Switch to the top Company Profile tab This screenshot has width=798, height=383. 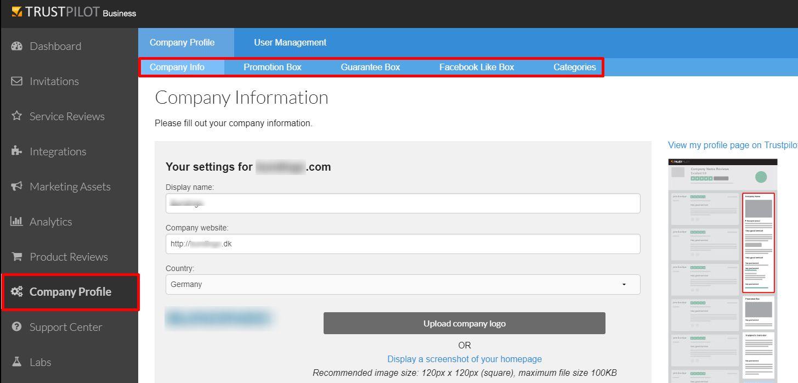point(186,43)
